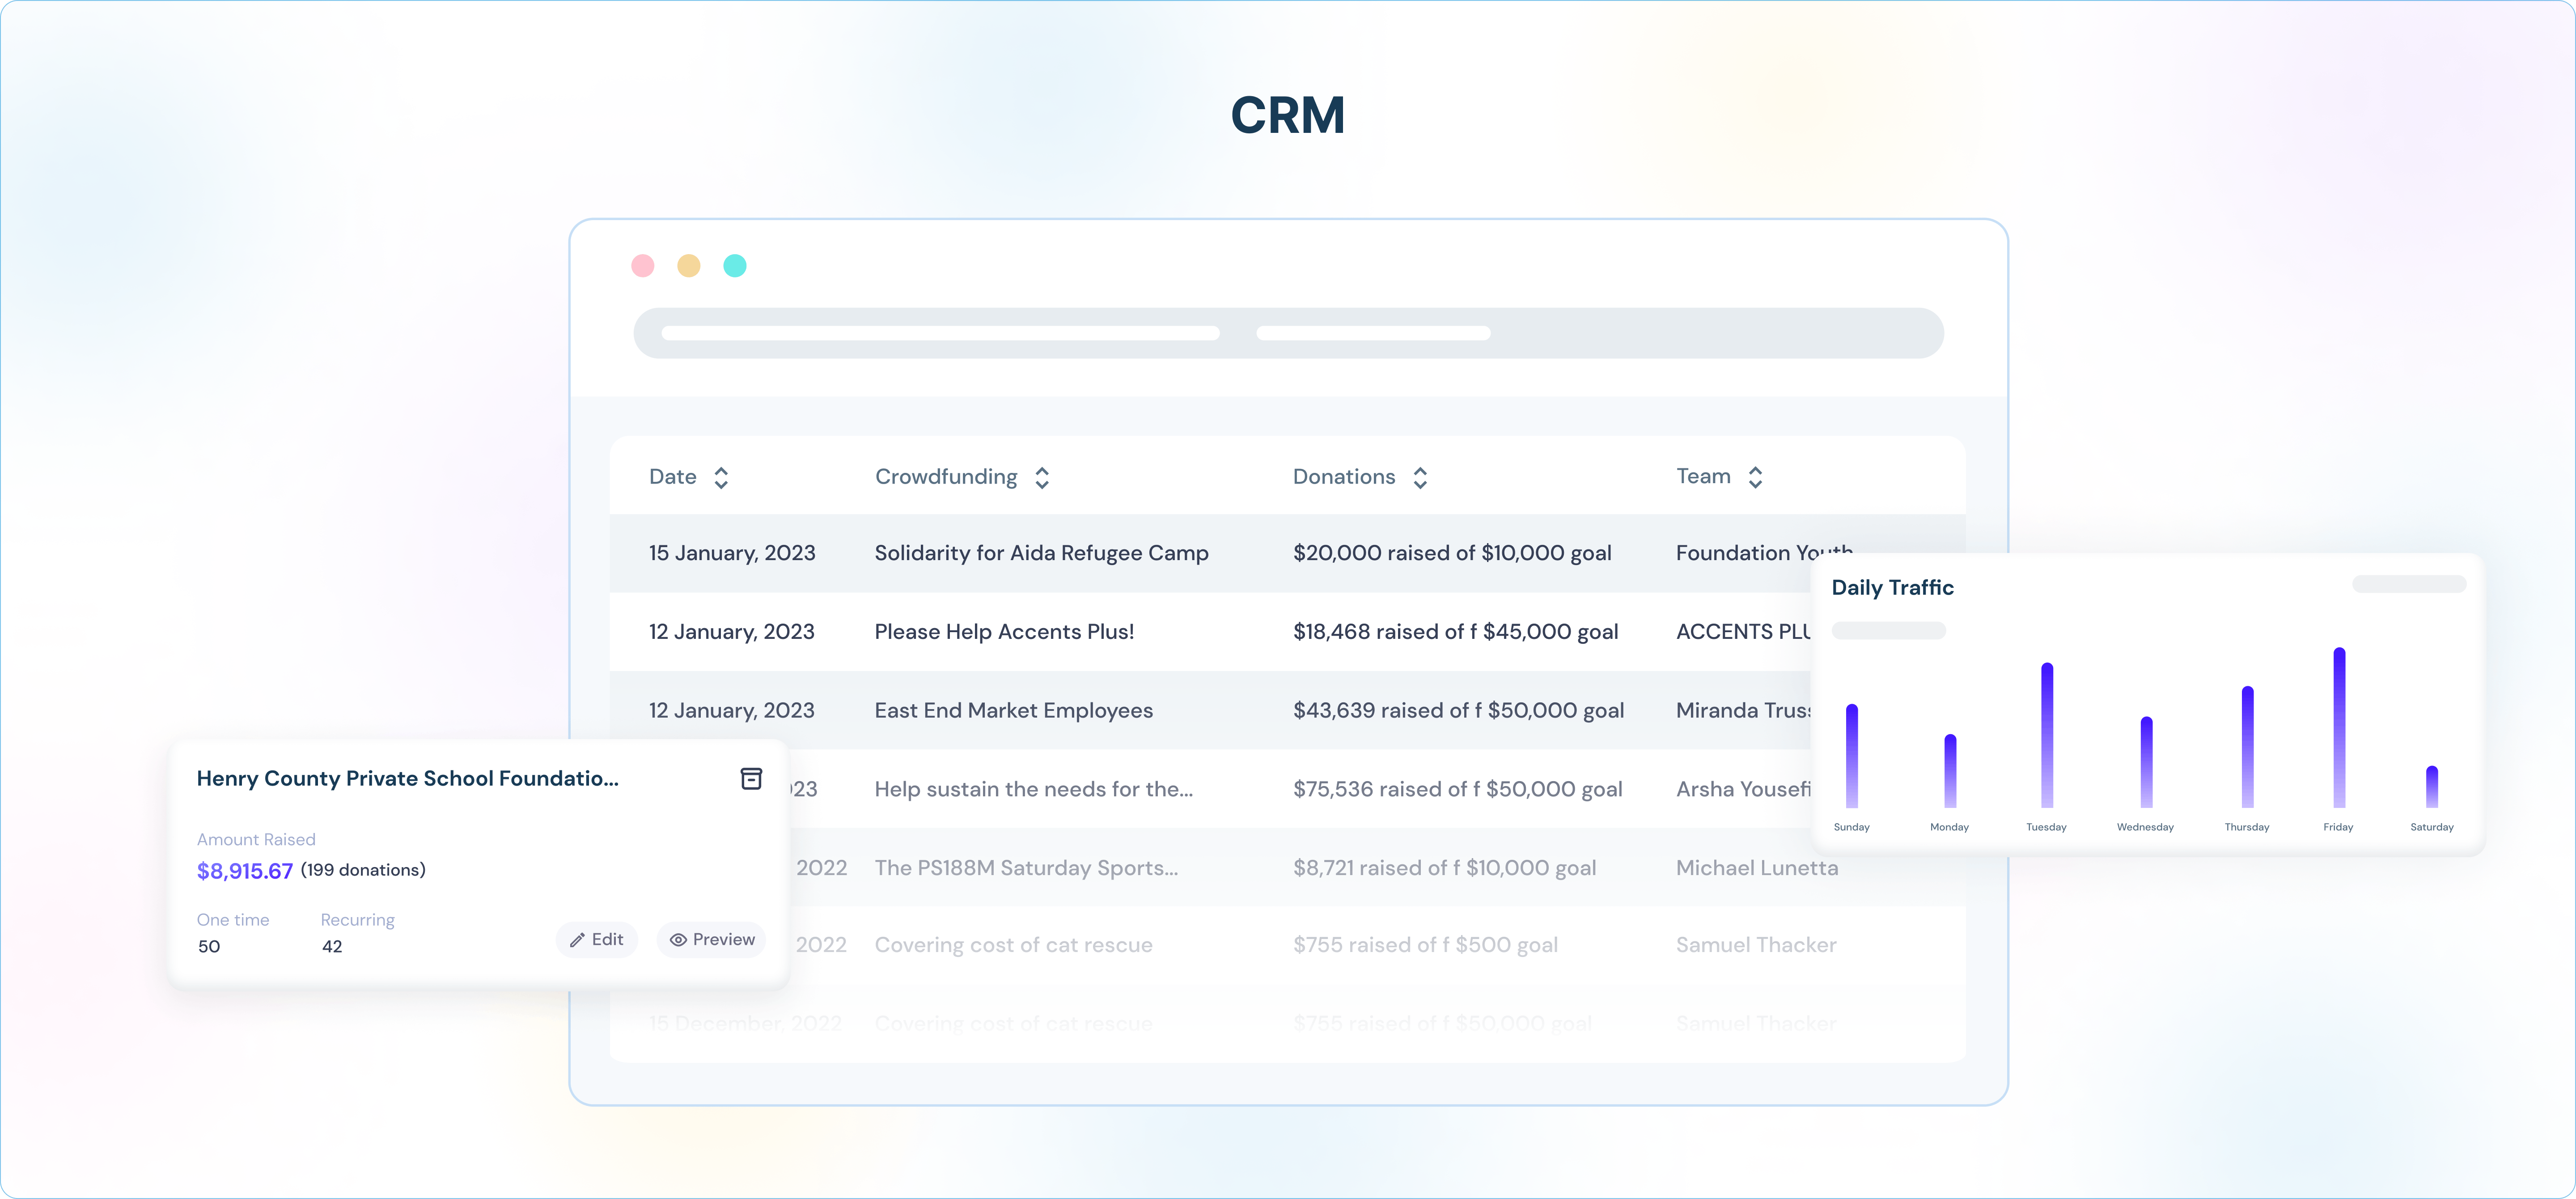Click East End Market Employees campaign
Viewport: 2576px width, 1199px height.
[x=1013, y=711]
